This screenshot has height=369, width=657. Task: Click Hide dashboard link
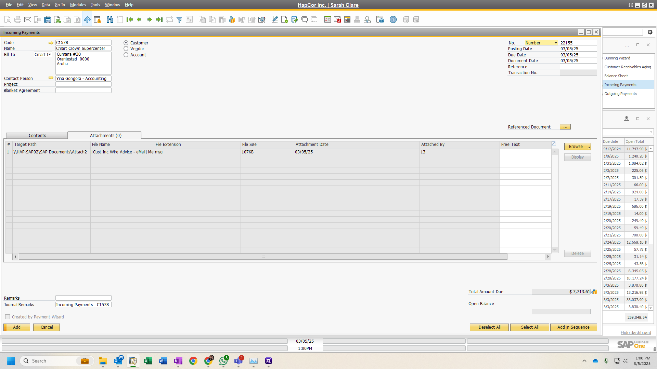(636, 332)
